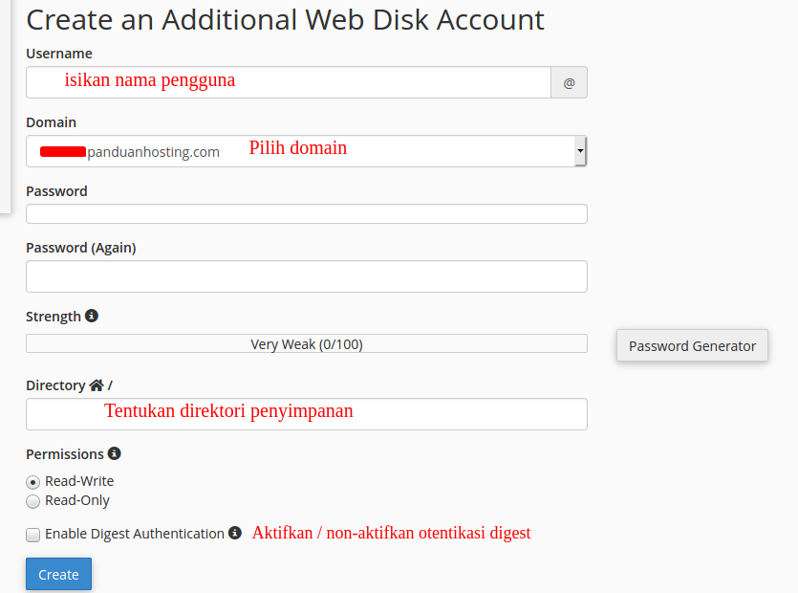Click the Create button
798x593 pixels.
click(58, 574)
